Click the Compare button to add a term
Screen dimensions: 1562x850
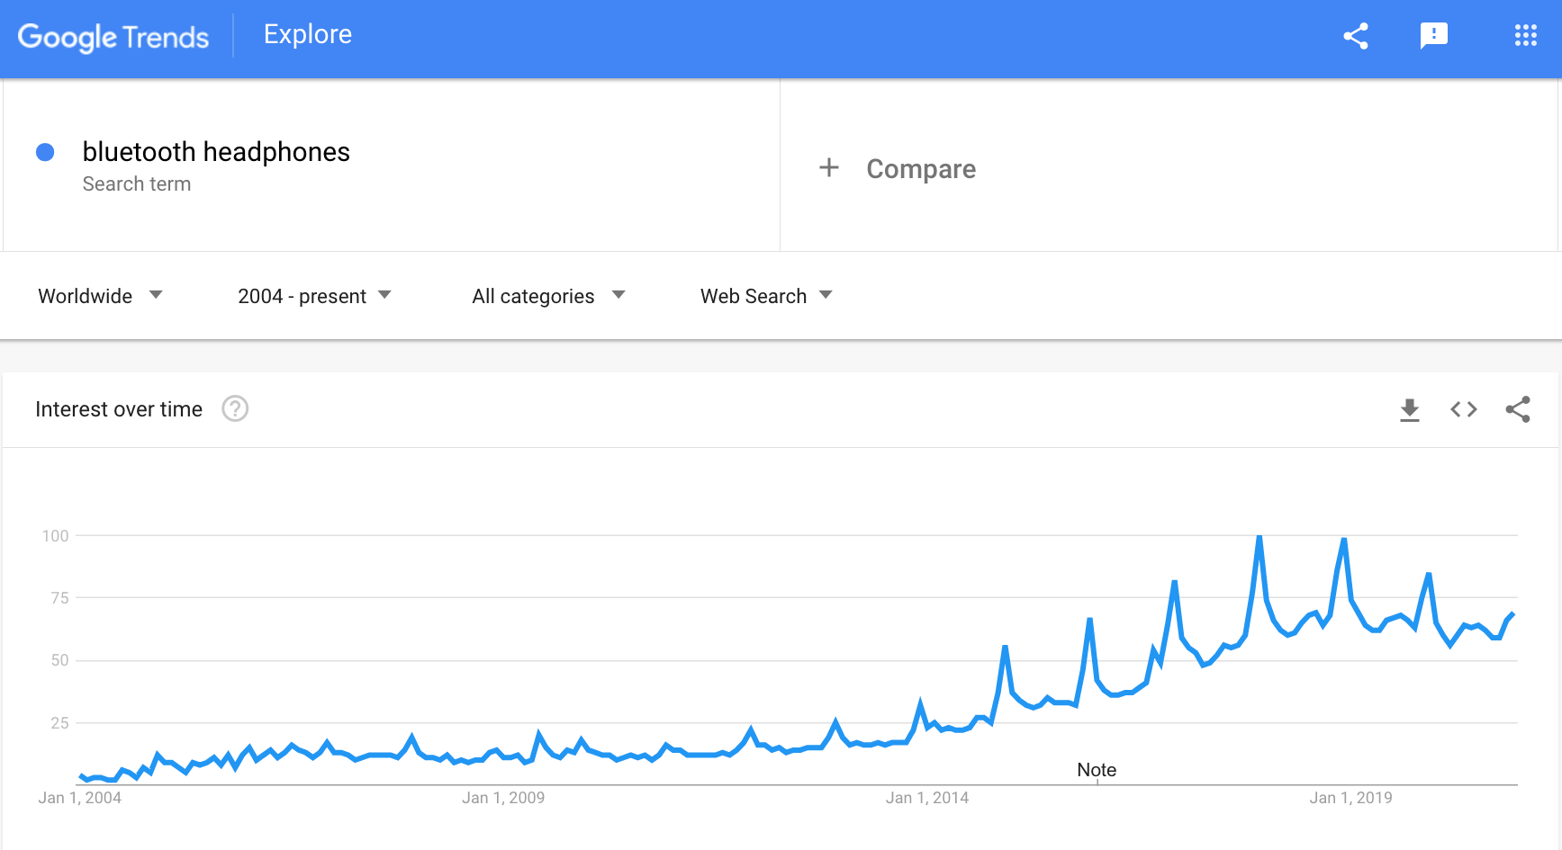[921, 169]
